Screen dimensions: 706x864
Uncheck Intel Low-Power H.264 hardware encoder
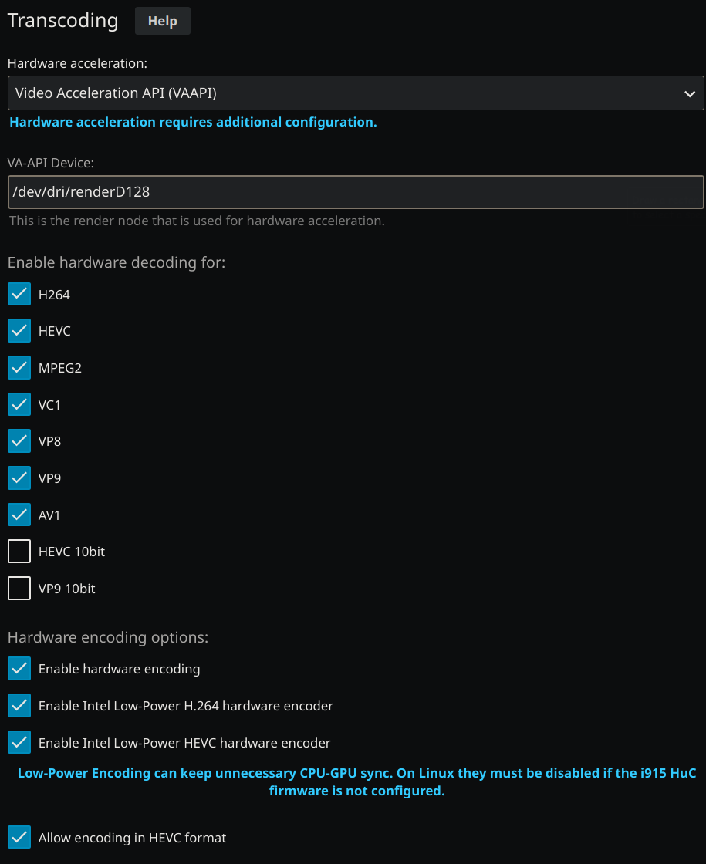(19, 706)
